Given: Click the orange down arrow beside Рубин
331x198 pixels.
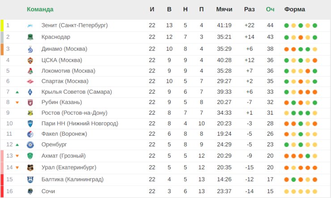Looking at the screenshot, I should [x=17, y=102].
